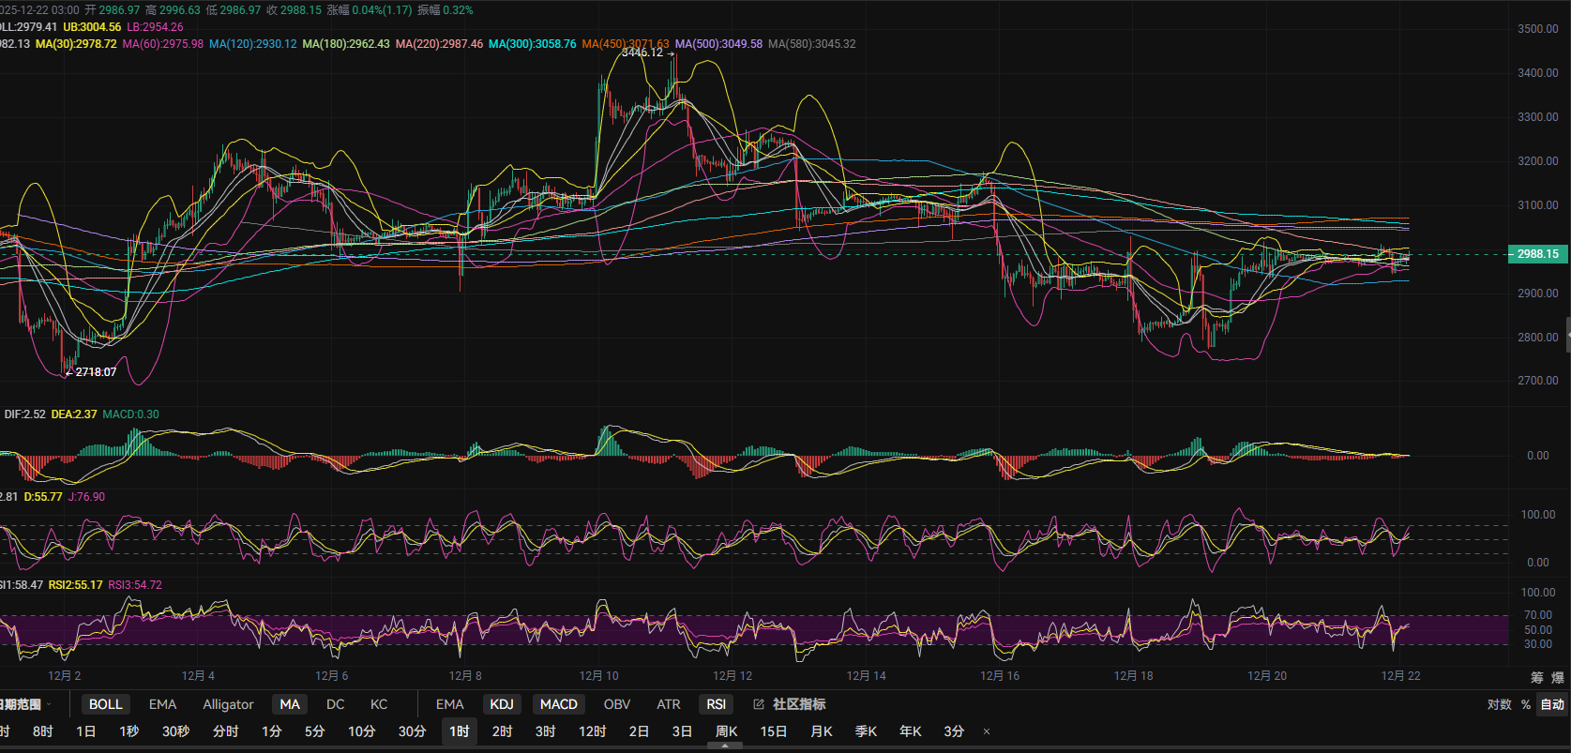Switch price axis to % percent mode
1571x753 pixels.
coord(1526,704)
